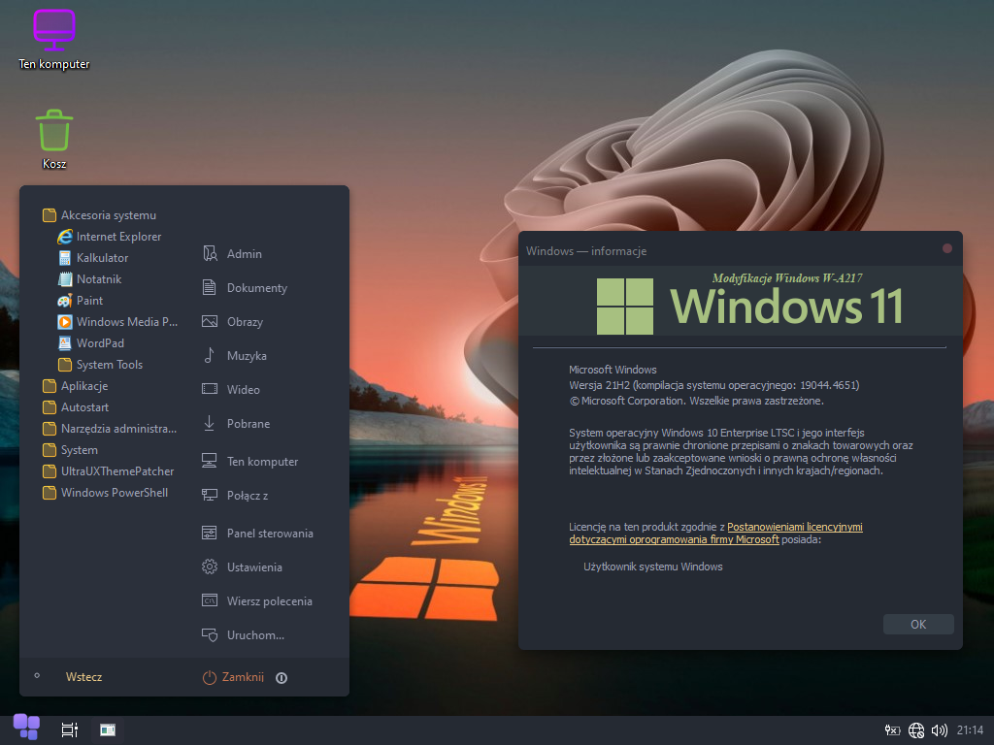
Task: Collapse the Akcesoria systemu folder
Action: point(108,215)
